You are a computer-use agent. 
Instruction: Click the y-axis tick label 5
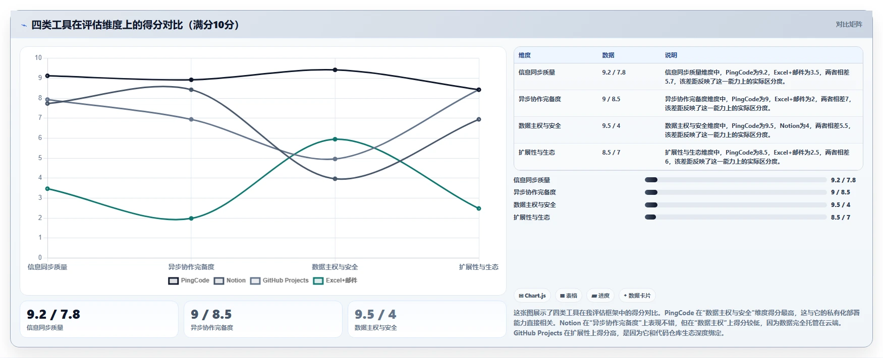click(40, 158)
